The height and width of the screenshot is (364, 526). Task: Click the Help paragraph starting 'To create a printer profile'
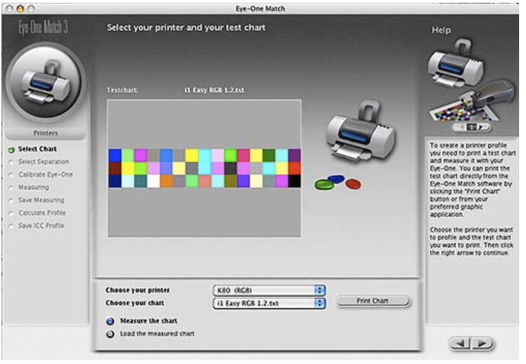[x=473, y=180]
